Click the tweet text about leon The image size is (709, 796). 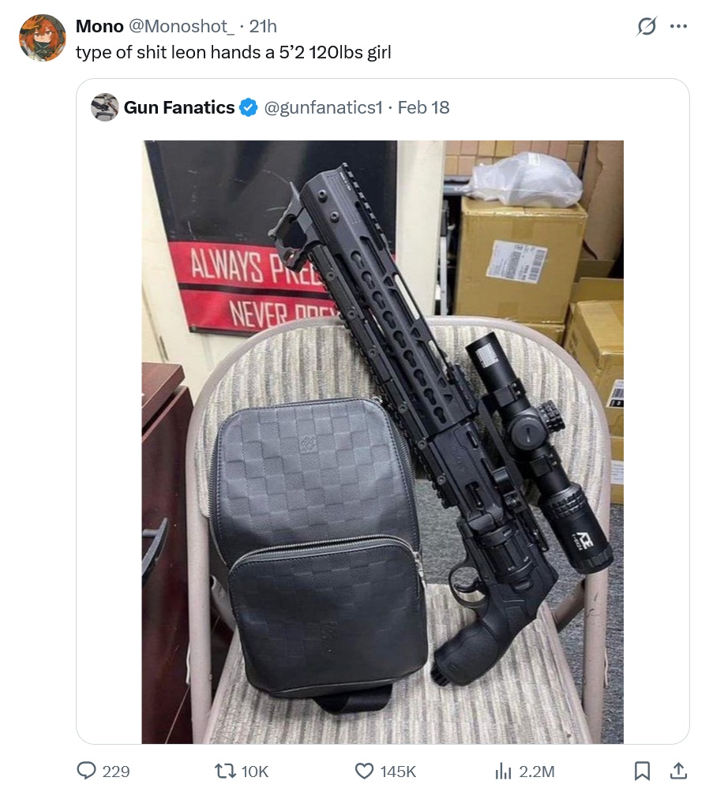233,53
